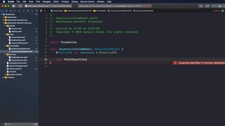Open WeatherService.swift file
Viewport: 225px width, 126px height.
pyautogui.click(x=19, y=57)
